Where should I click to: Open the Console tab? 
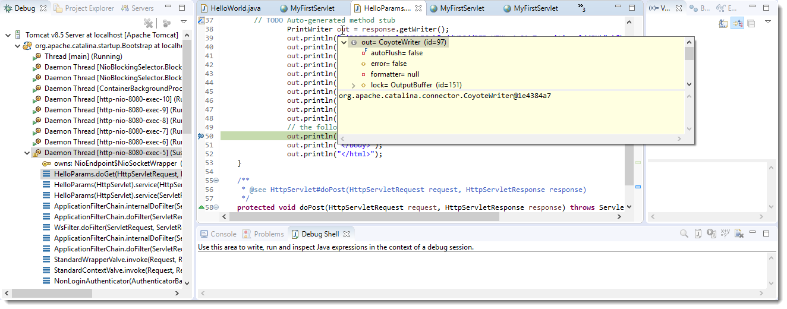(218, 234)
